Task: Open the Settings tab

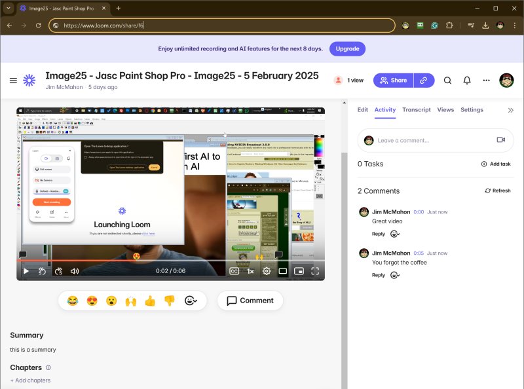Action: point(472,109)
